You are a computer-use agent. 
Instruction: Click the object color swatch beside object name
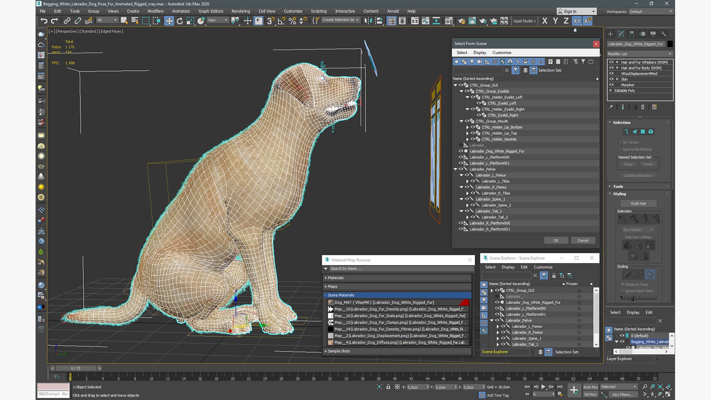pos(670,44)
